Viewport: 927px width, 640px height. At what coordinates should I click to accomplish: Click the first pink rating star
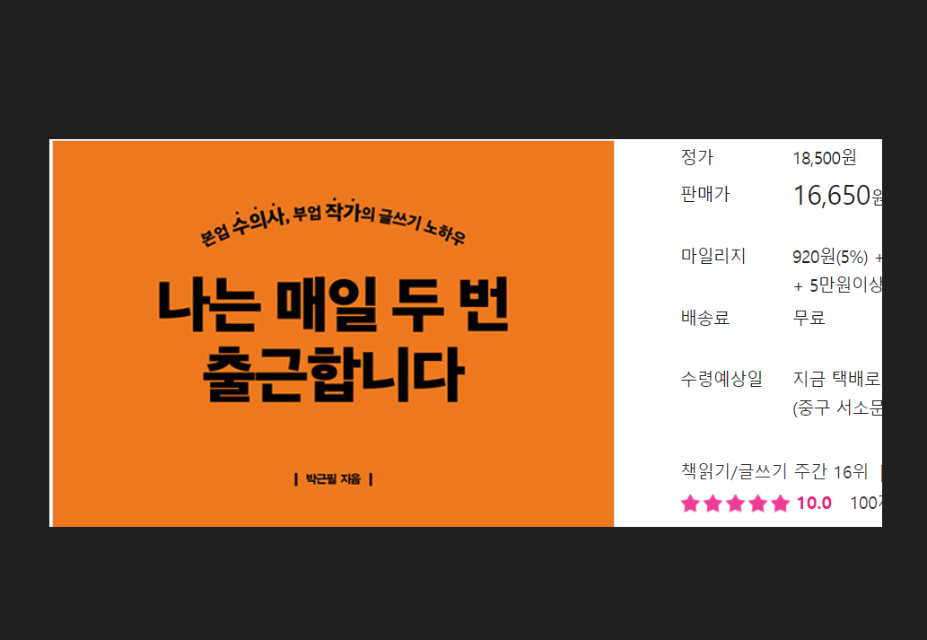(x=690, y=504)
